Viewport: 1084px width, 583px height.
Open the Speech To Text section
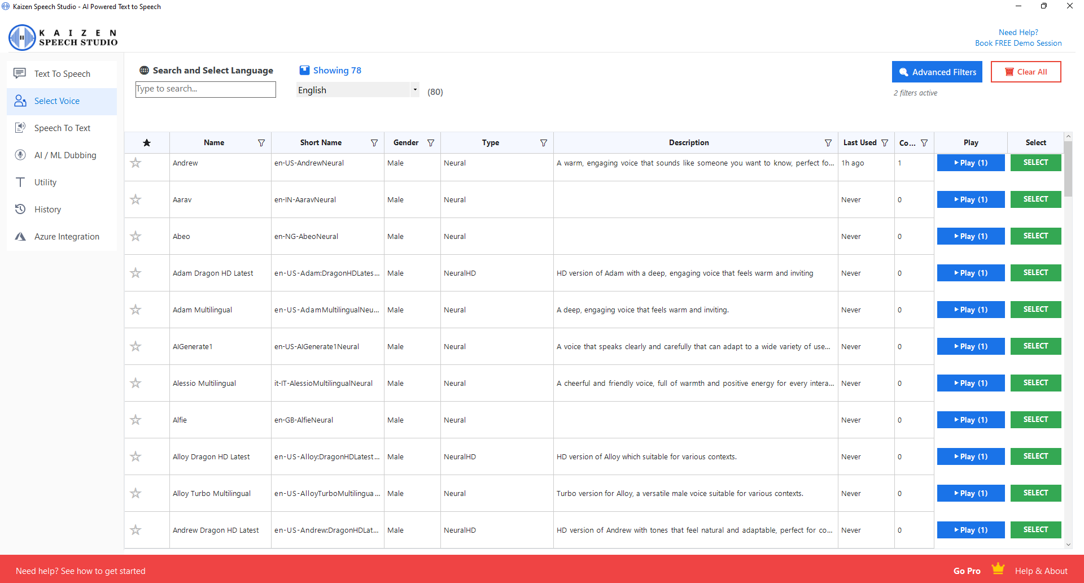tap(62, 128)
